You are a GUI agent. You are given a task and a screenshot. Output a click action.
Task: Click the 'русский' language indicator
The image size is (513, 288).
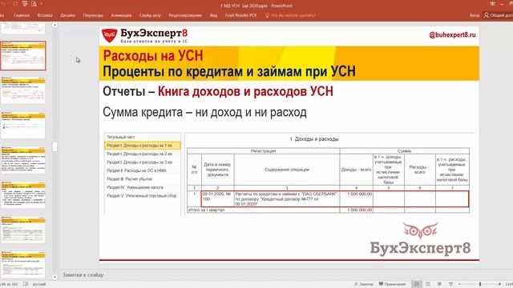39,284
